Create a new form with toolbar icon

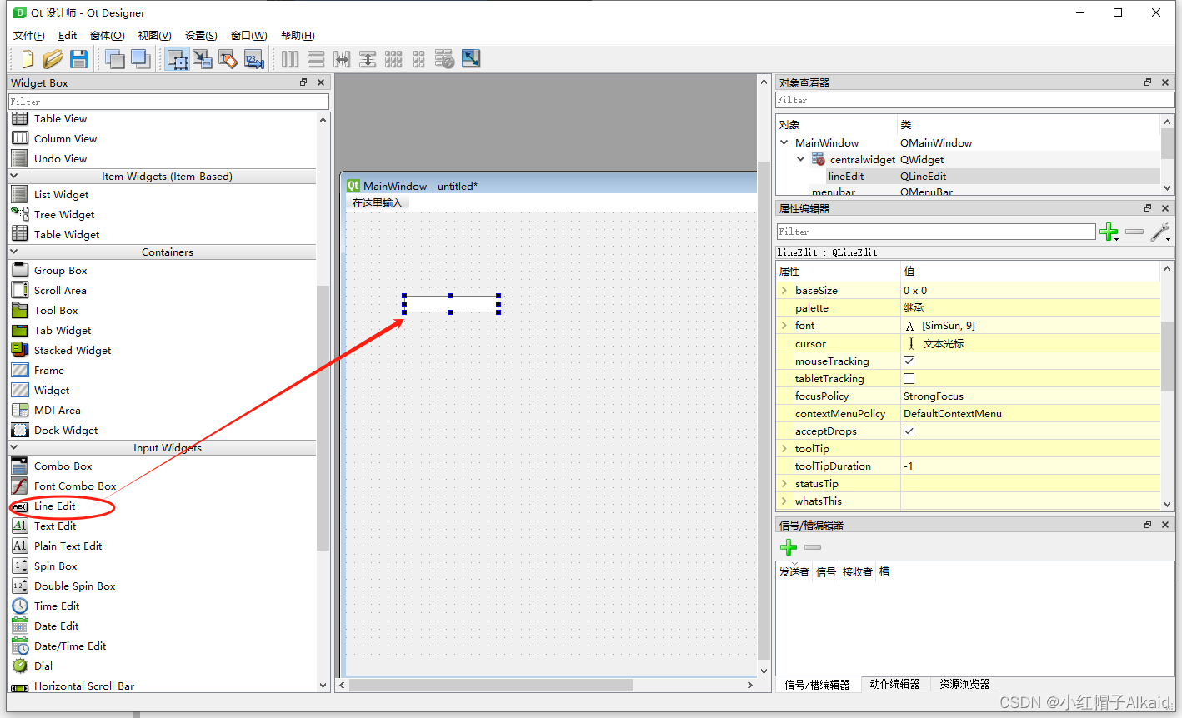click(x=28, y=59)
